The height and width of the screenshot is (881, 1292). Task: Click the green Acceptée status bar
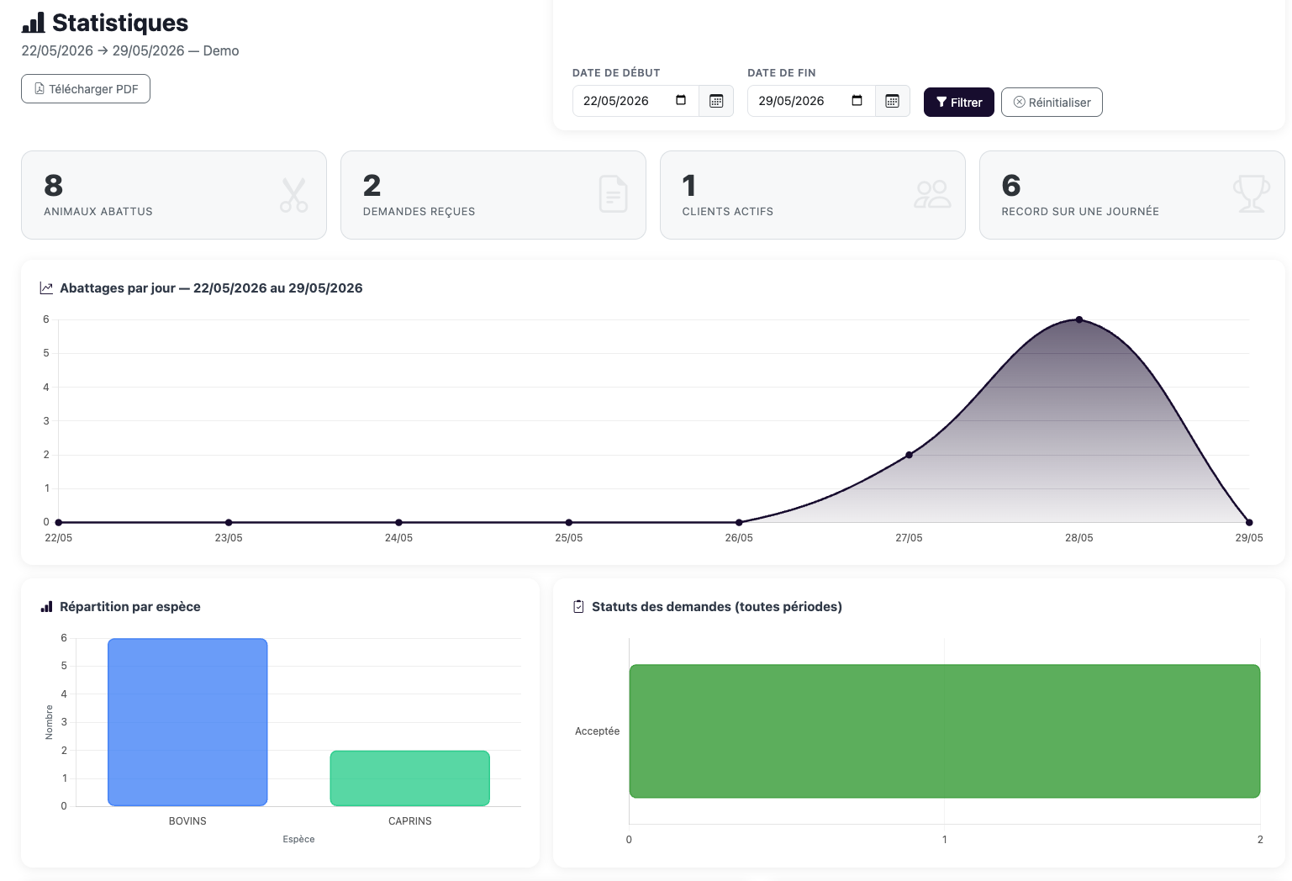[945, 731]
